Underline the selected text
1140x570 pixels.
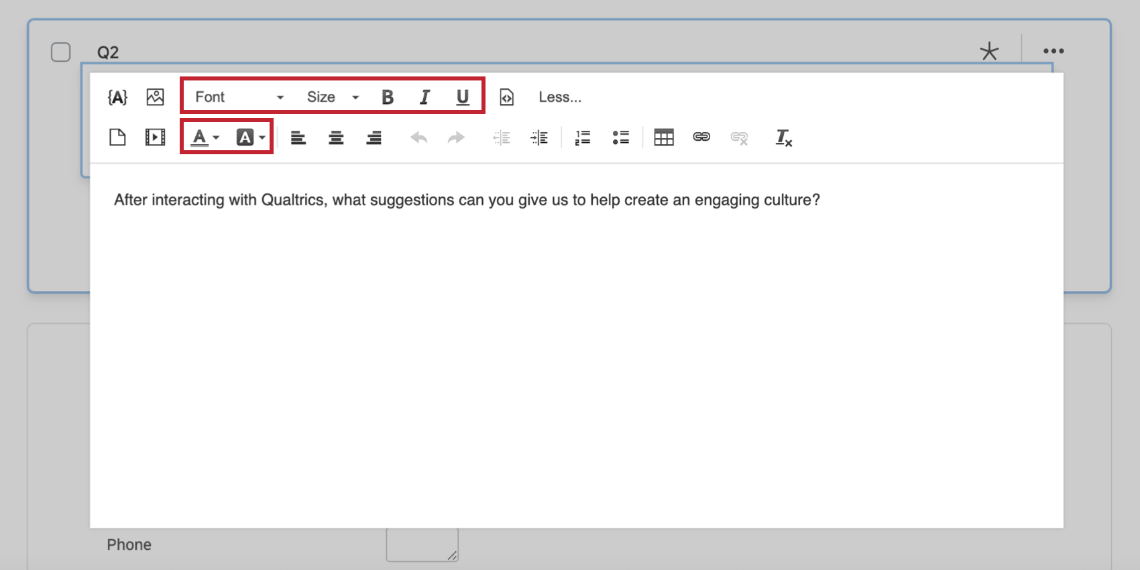463,97
